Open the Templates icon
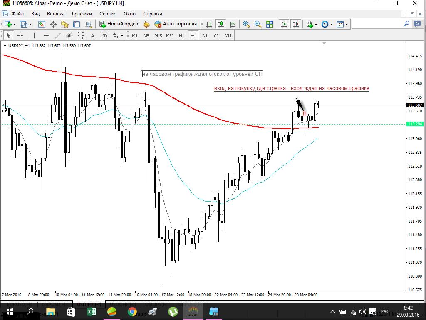The image size is (426, 320). [340, 24]
